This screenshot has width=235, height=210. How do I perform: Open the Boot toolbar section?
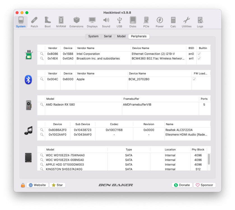pos(48,22)
